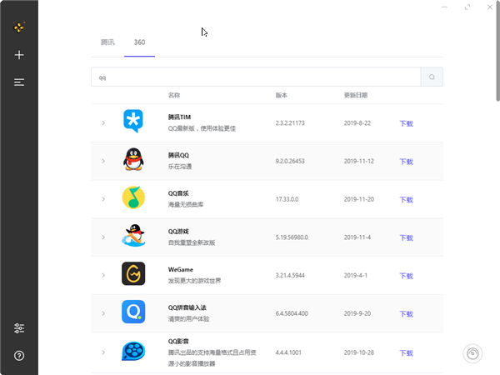This screenshot has height=375, width=500.
Task: Click the 名称 column header
Action: 174,95
